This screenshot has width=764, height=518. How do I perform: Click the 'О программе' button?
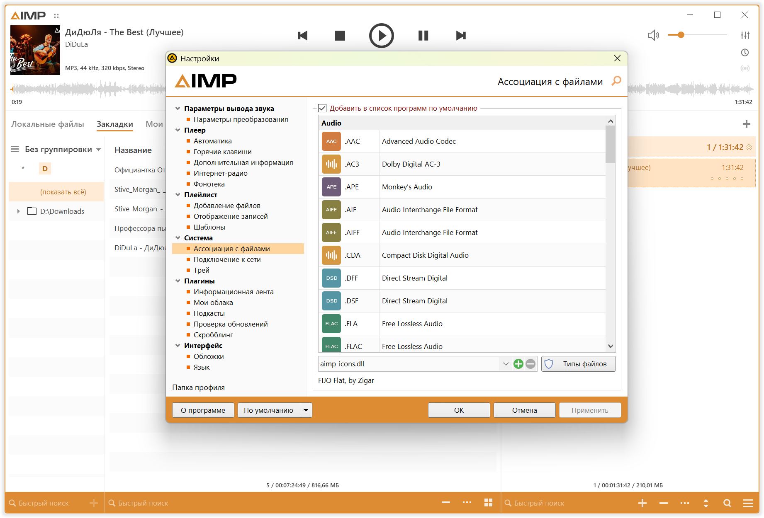203,410
